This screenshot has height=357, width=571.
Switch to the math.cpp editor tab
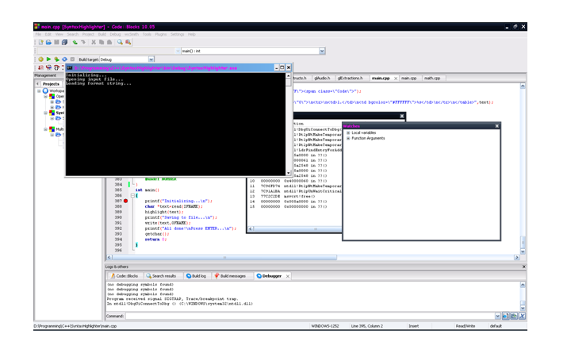432,79
